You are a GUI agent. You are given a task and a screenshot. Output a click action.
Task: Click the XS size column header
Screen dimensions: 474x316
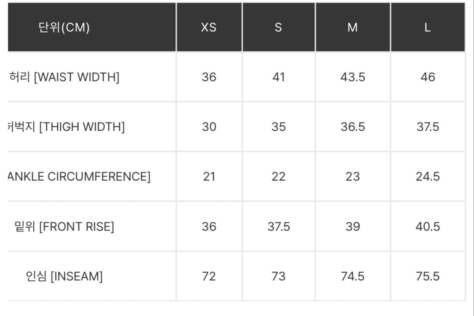tap(209, 28)
